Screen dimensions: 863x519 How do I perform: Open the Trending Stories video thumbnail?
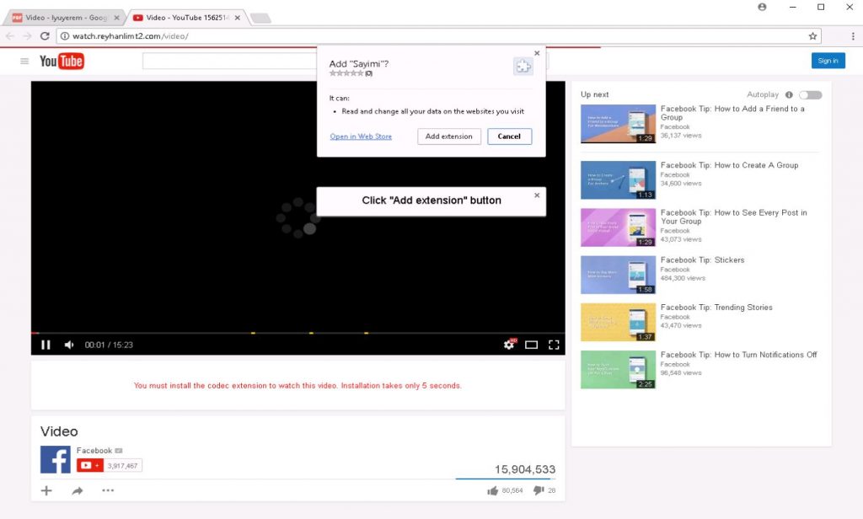(618, 322)
